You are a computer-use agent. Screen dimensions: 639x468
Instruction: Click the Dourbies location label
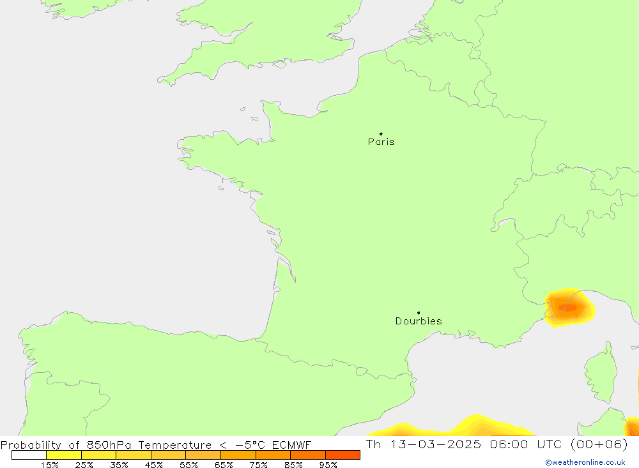click(419, 321)
